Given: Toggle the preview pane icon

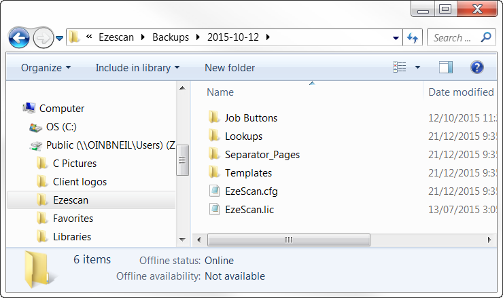Looking at the screenshot, I should (x=446, y=67).
